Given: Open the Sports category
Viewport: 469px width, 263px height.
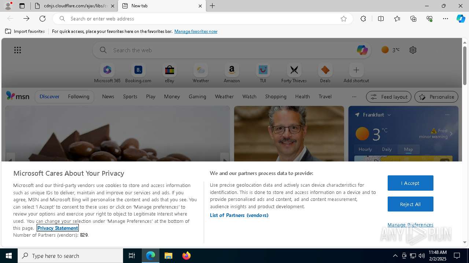Looking at the screenshot, I should (x=130, y=96).
